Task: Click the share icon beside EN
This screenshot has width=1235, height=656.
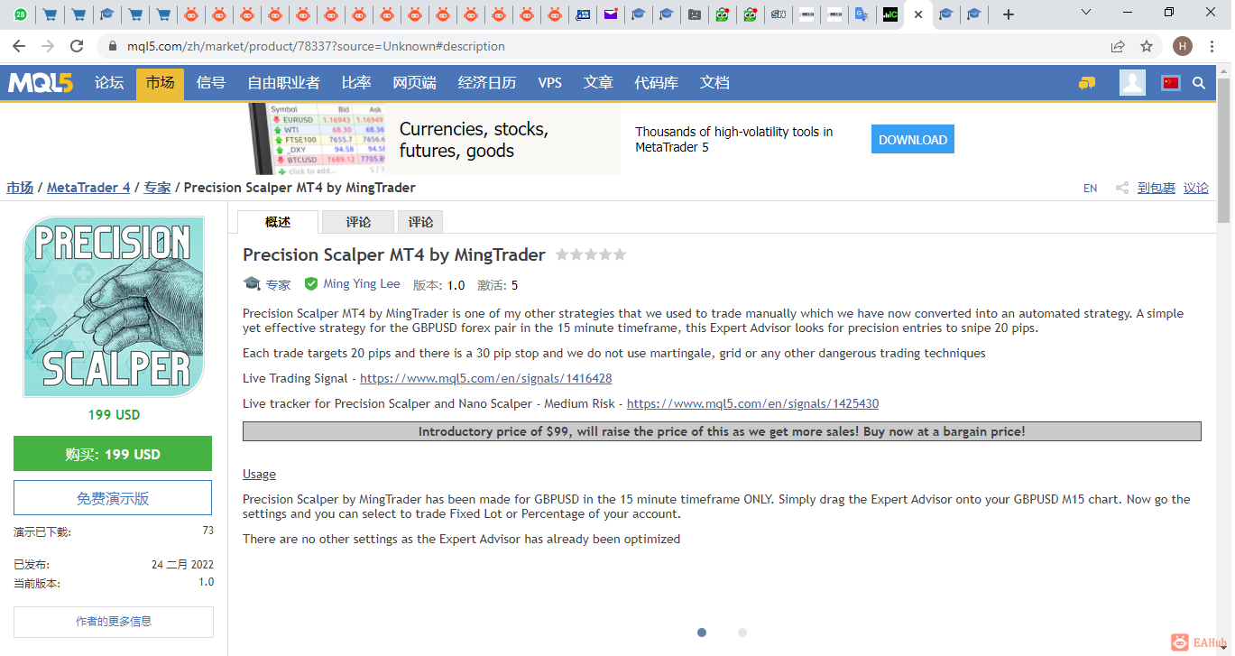Action: tap(1122, 188)
